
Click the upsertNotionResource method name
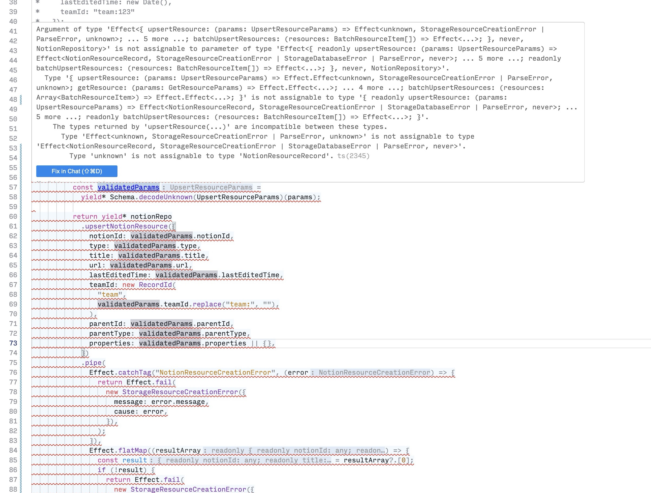tap(126, 226)
